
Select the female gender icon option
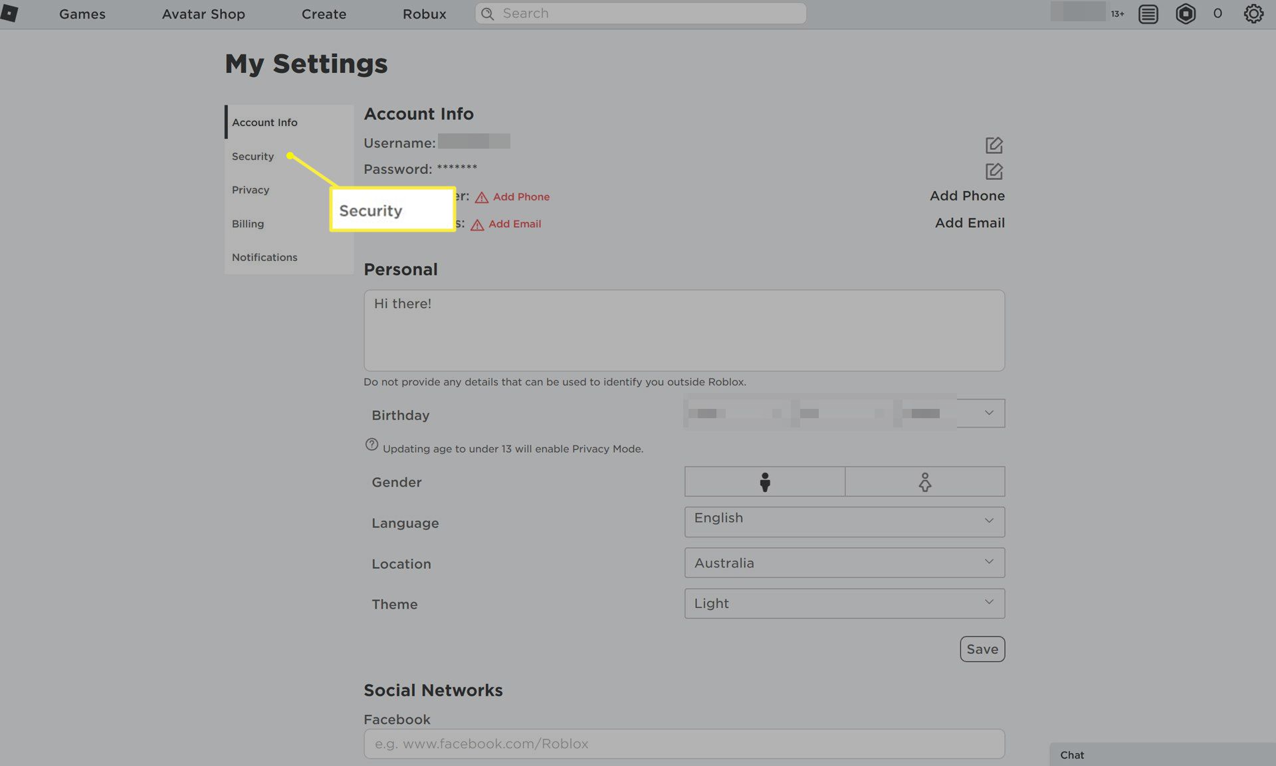(924, 480)
